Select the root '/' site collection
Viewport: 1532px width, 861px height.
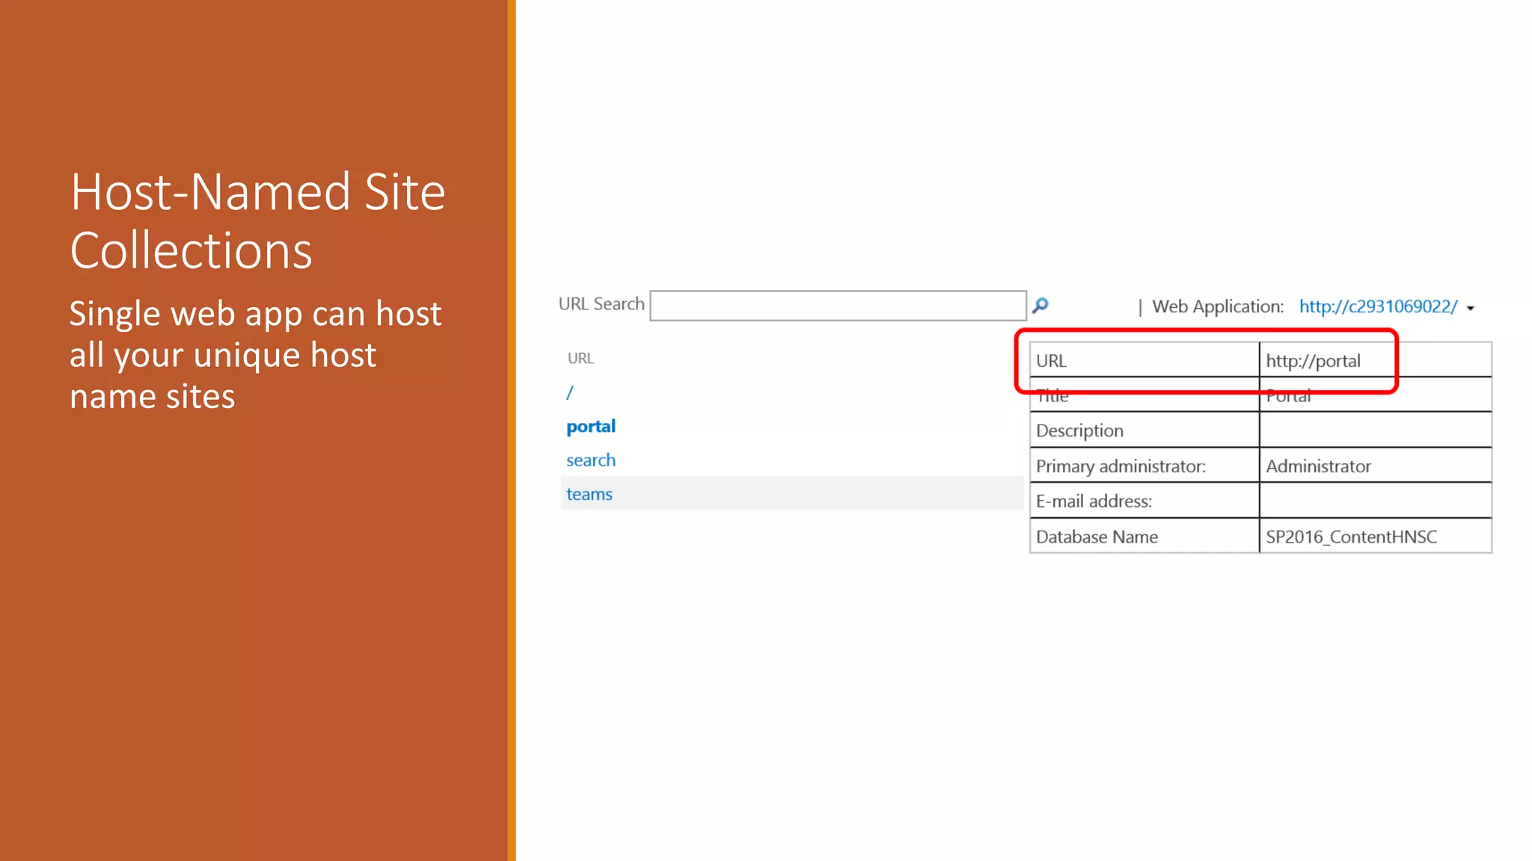coord(570,392)
